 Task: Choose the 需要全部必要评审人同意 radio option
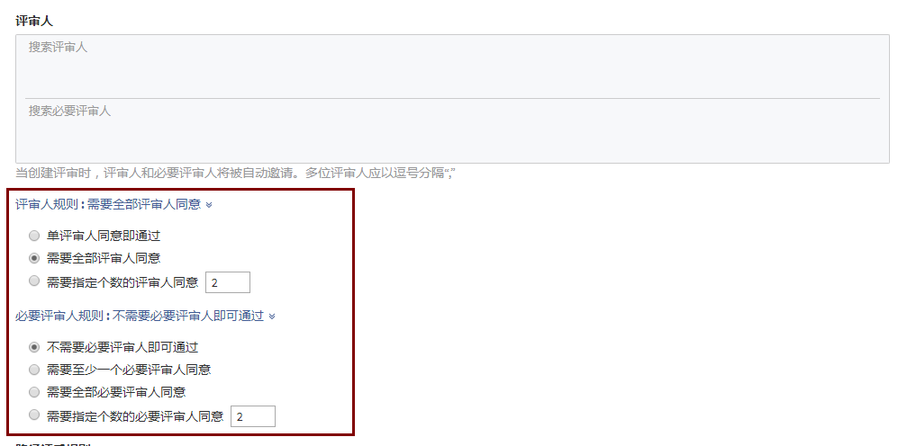click(x=34, y=392)
